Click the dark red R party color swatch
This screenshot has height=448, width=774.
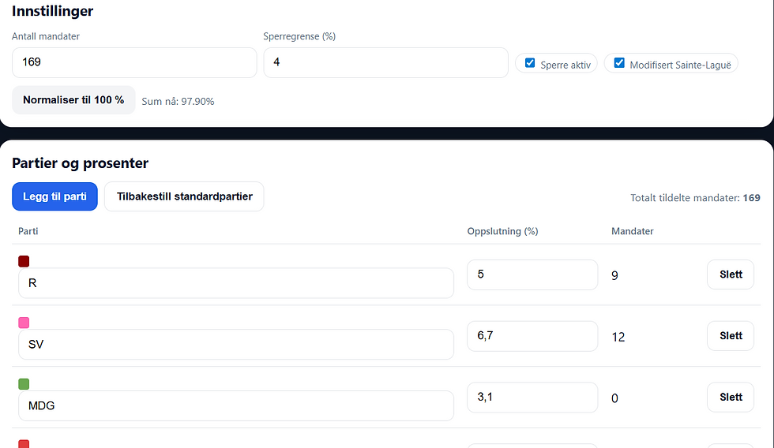tap(24, 261)
